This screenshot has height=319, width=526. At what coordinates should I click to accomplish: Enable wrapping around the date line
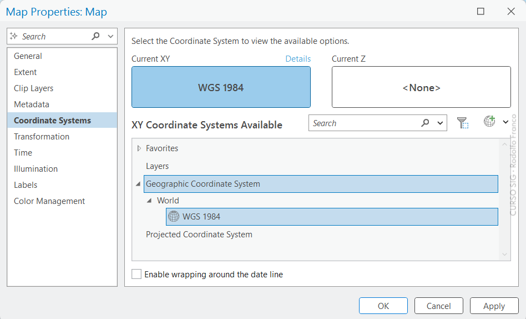click(136, 274)
